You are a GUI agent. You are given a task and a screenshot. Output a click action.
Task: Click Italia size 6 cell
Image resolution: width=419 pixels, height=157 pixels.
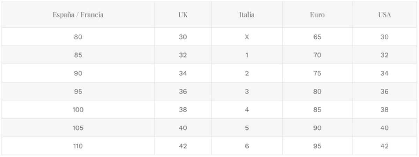pyautogui.click(x=247, y=146)
